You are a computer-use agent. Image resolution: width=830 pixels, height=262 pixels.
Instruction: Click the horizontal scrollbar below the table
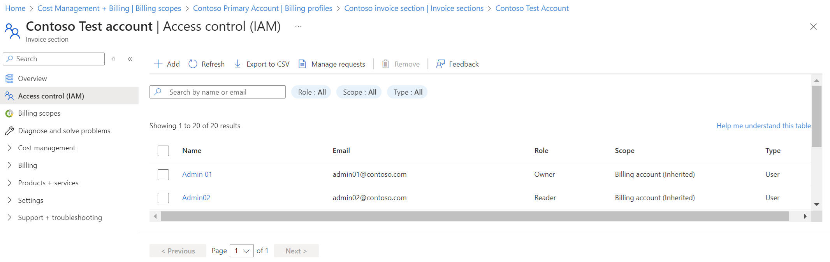[x=474, y=216]
